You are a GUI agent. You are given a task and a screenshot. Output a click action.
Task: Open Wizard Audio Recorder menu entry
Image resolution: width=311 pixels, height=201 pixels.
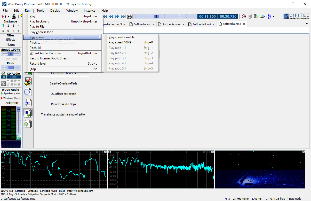pyautogui.click(x=63, y=53)
